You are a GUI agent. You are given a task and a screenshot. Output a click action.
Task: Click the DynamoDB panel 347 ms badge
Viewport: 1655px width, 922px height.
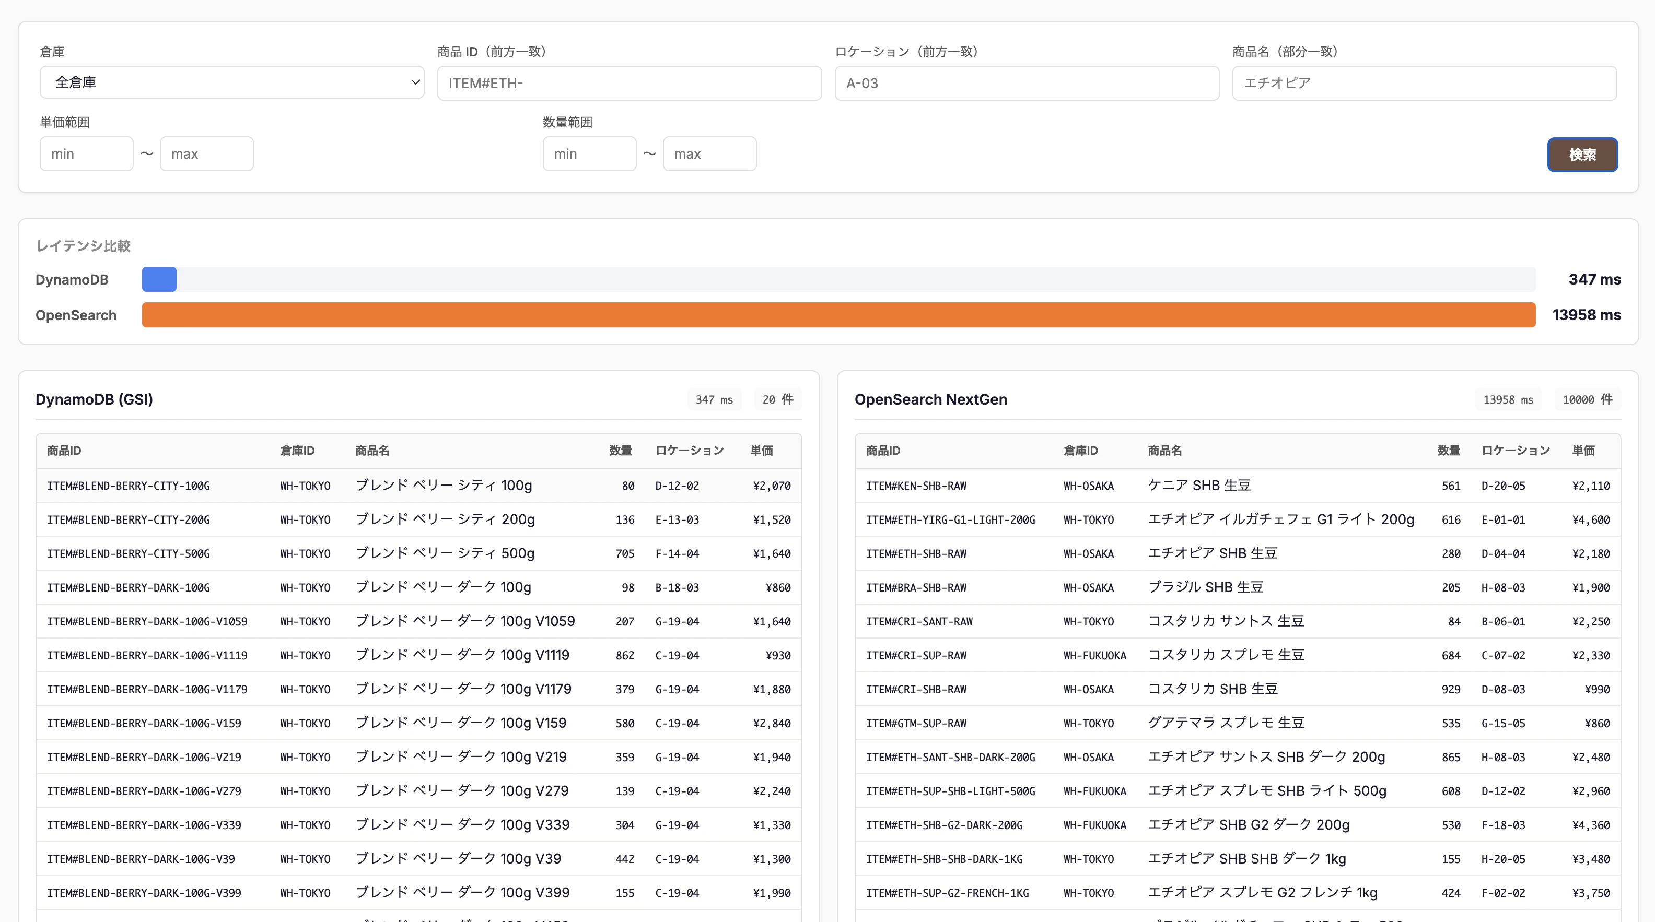[x=714, y=399]
